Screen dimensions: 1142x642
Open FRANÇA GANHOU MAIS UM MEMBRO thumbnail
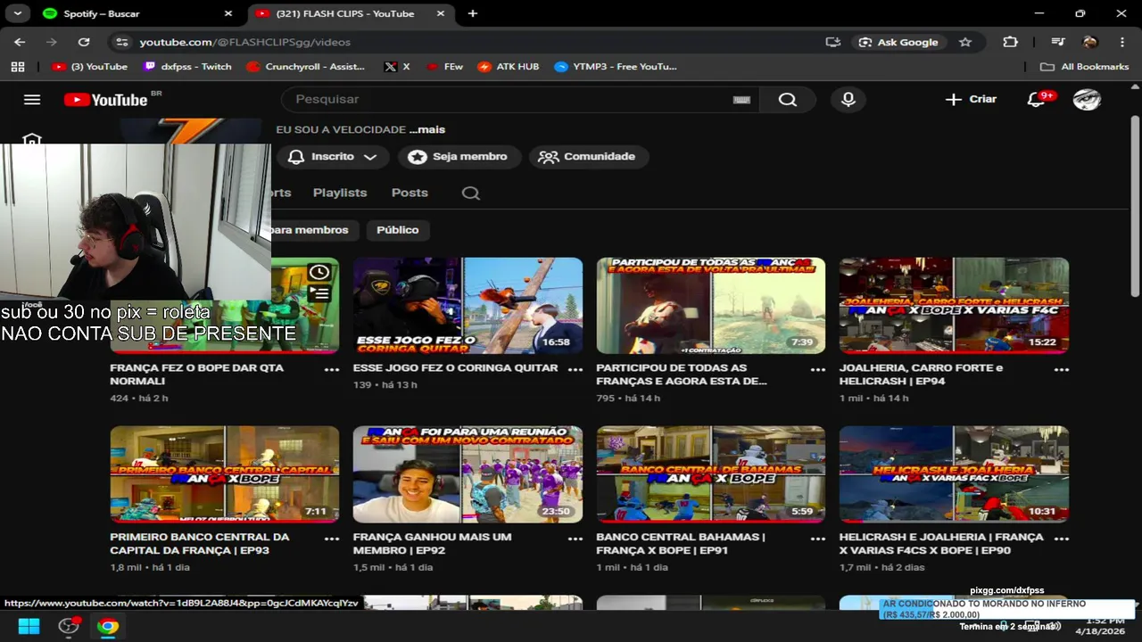tap(468, 474)
